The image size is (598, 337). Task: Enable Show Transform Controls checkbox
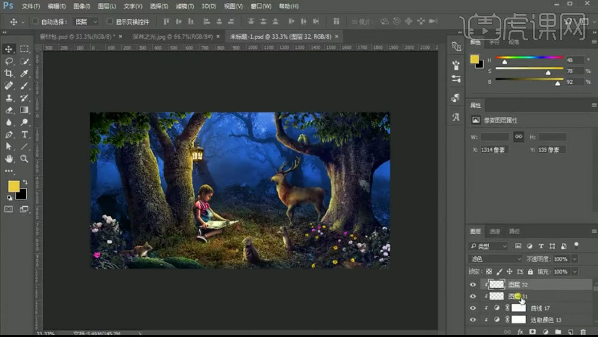[x=110, y=21]
